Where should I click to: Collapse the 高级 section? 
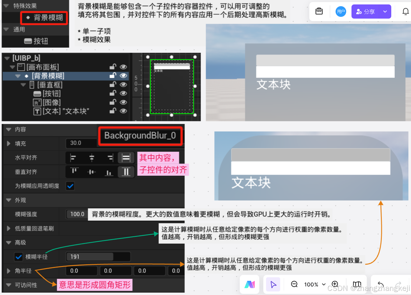(9, 242)
